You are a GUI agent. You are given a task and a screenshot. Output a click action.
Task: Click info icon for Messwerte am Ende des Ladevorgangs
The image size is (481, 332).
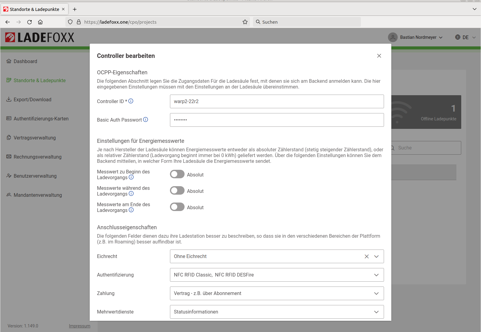pyautogui.click(x=131, y=210)
